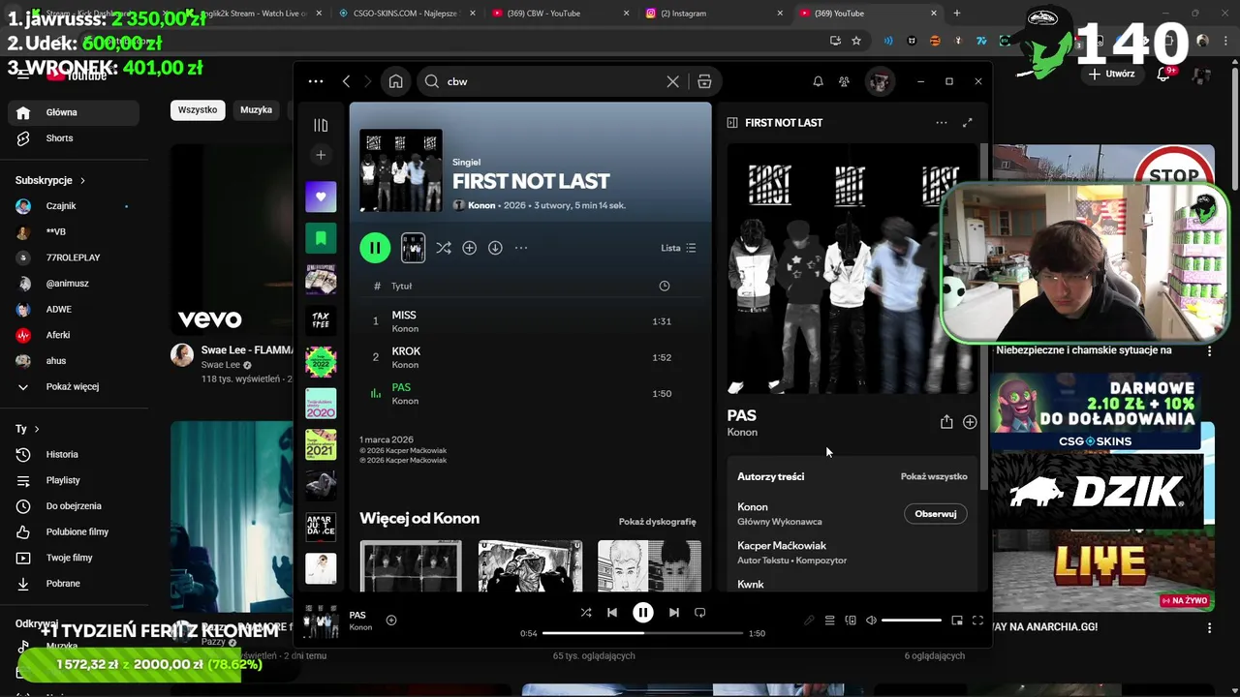This screenshot has width=1240, height=697.
Task: Share the PAS track
Action: point(946,422)
